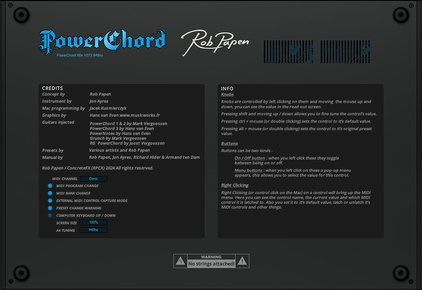Click the INFO heading
The height and width of the screenshot is (290, 422).
coord(227,89)
